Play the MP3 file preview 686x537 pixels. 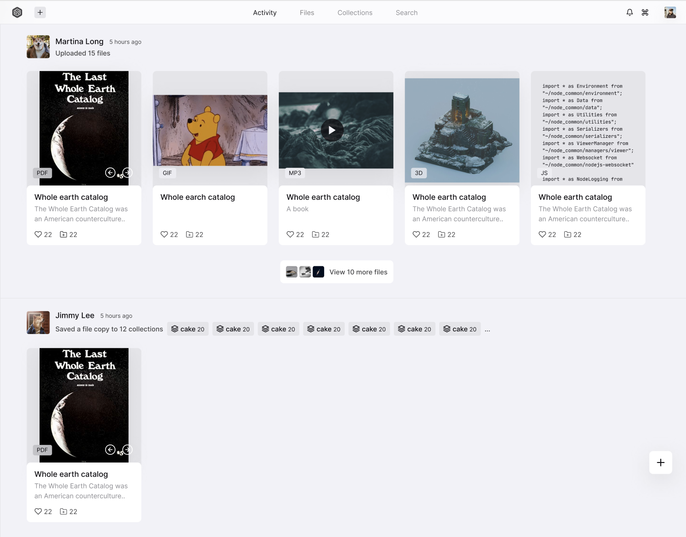pos(332,130)
